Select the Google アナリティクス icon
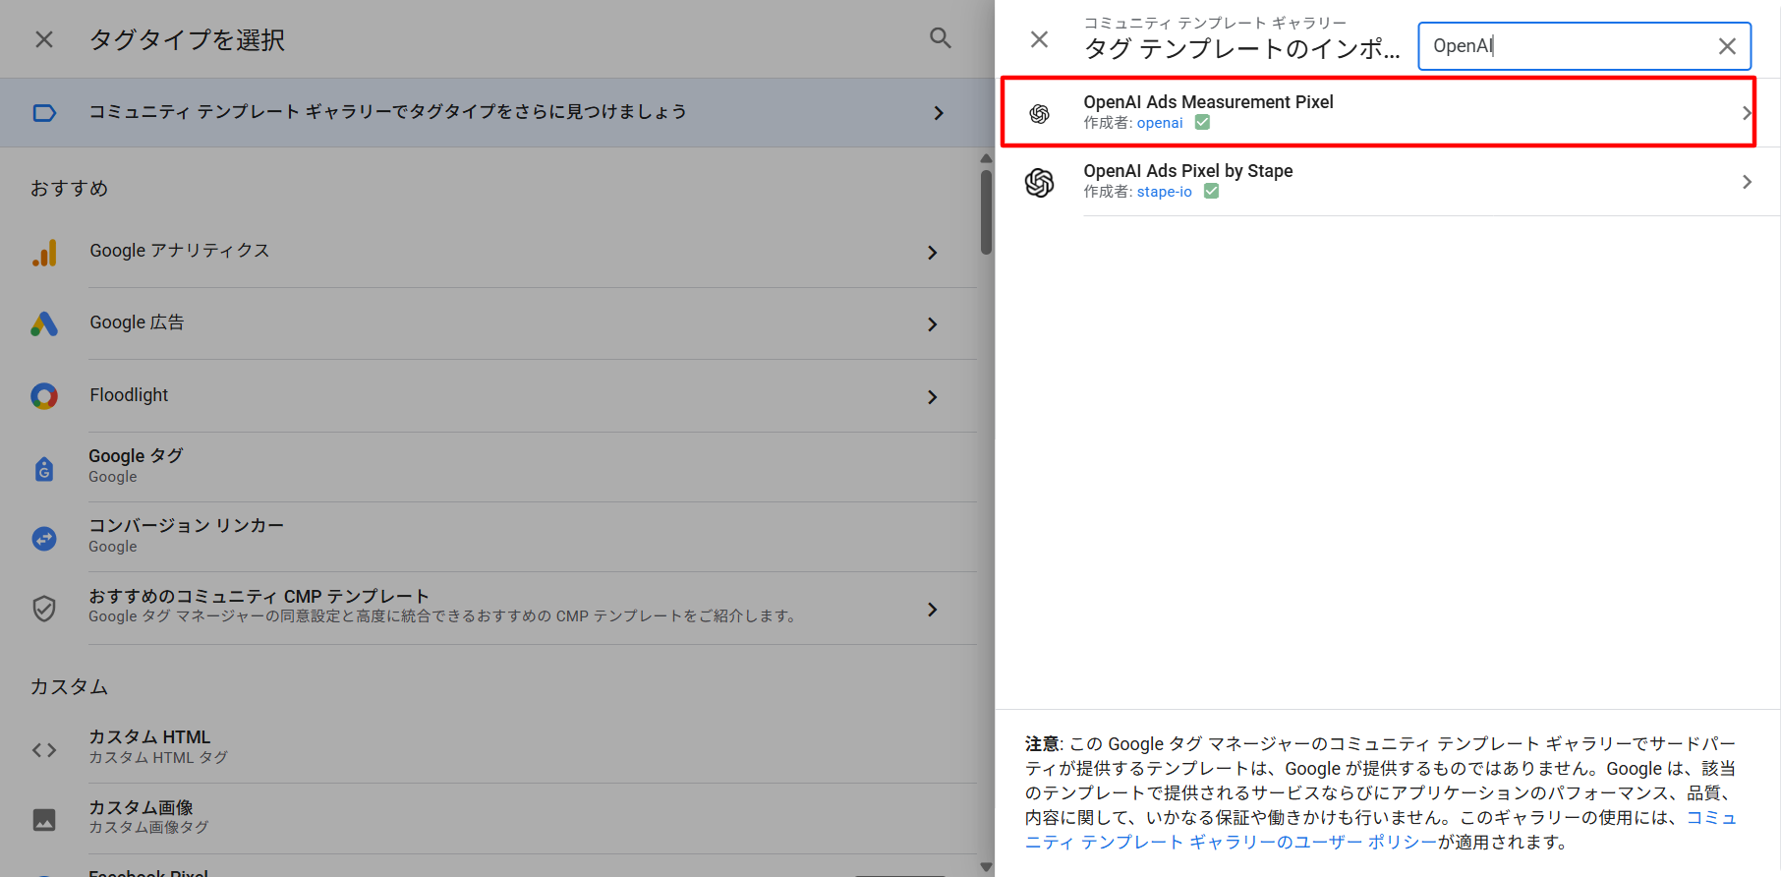This screenshot has width=1781, height=877. (44, 253)
